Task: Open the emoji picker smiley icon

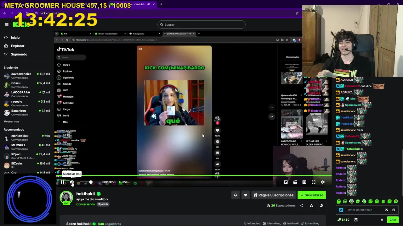Action: (394, 210)
